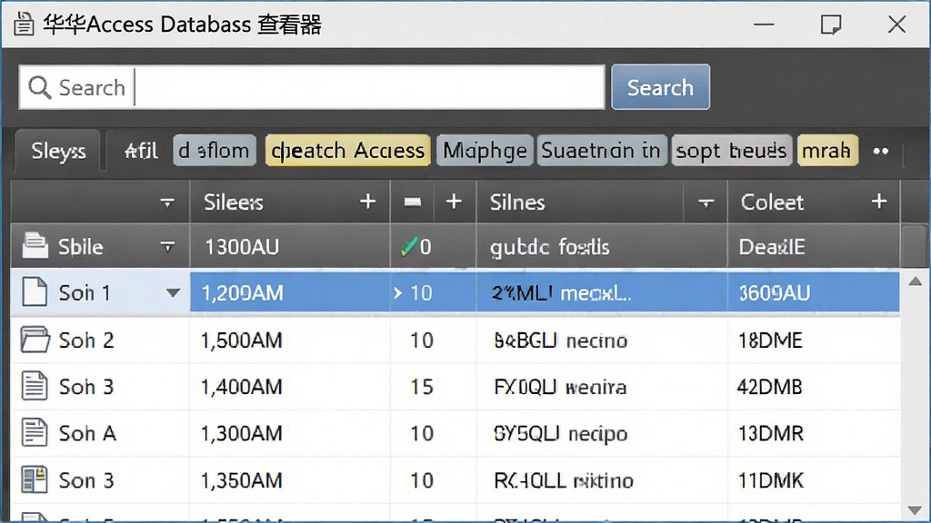The height and width of the screenshot is (523, 931).
Task: Click the minus icon in header row
Action: click(x=413, y=202)
